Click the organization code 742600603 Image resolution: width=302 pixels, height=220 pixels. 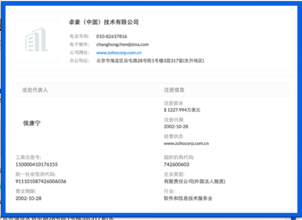176,164
